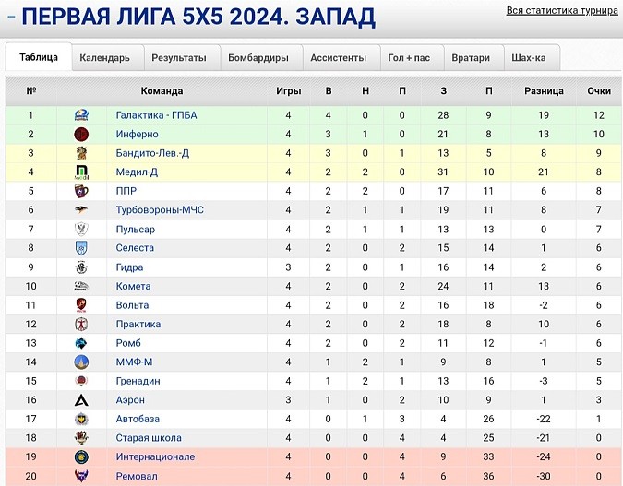The image size is (623, 486).
Task: Open the Бомбардиры tab
Action: (258, 58)
